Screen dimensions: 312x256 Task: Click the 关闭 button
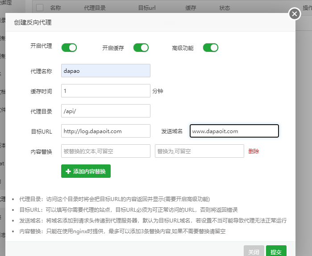point(254,252)
